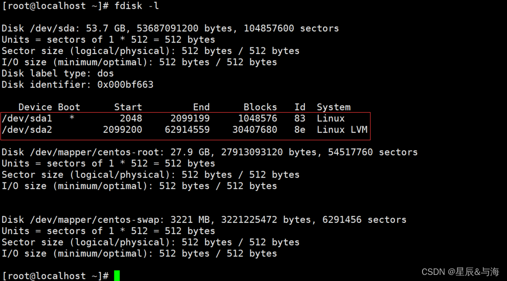This screenshot has width=507, height=281.
Task: Click the '/dev/sda1' device name
Action: (27, 118)
